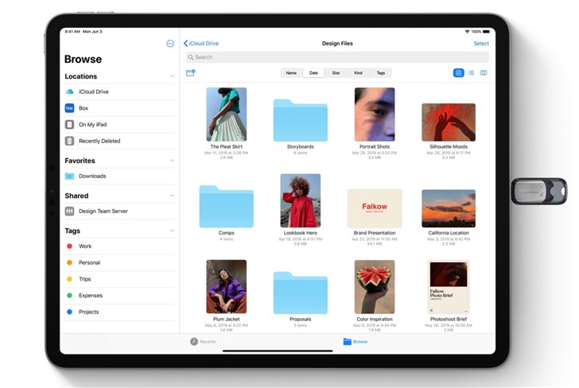The width and height of the screenshot is (579, 388).
Task: Click the new folder icon
Action: (190, 73)
